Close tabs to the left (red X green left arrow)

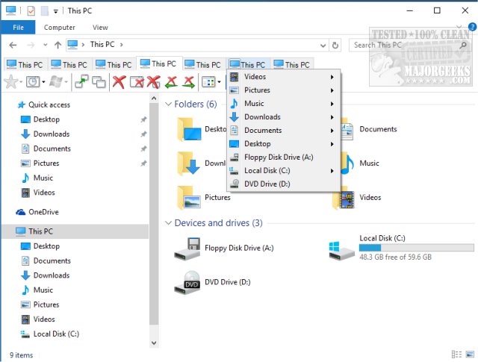pos(171,82)
